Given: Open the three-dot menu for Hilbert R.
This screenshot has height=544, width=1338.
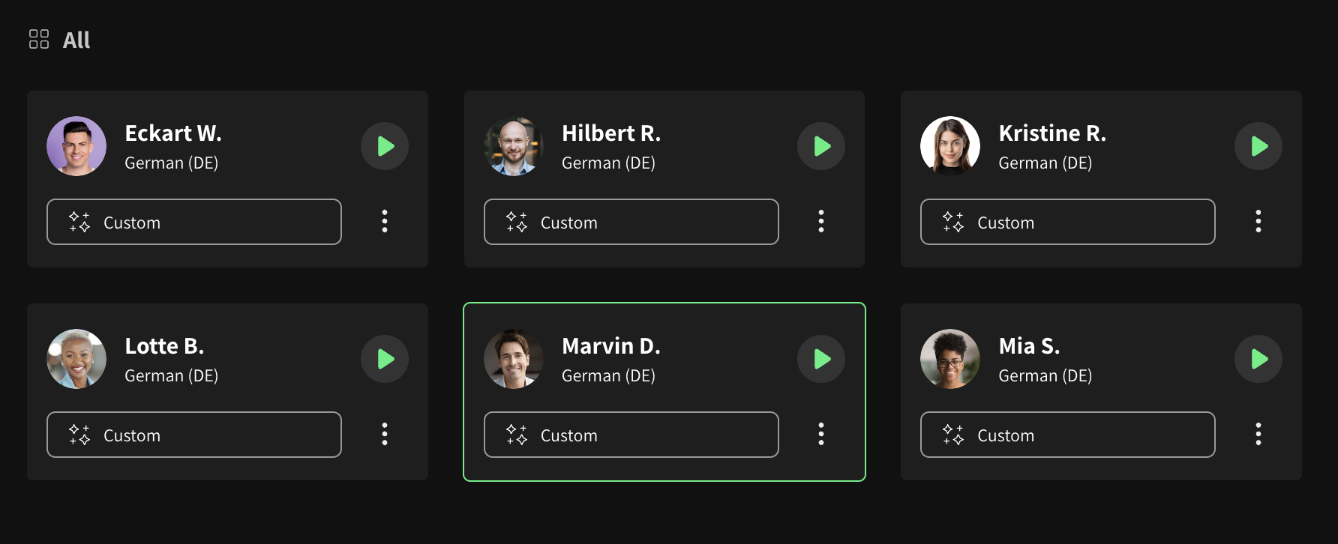Looking at the screenshot, I should tap(821, 221).
